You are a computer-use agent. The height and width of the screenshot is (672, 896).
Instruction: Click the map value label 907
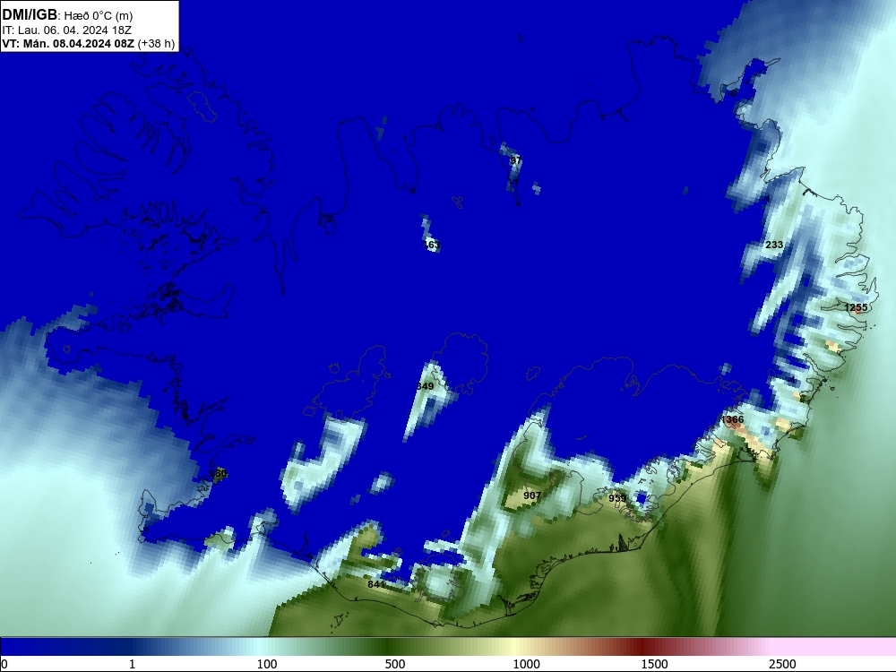click(x=532, y=495)
